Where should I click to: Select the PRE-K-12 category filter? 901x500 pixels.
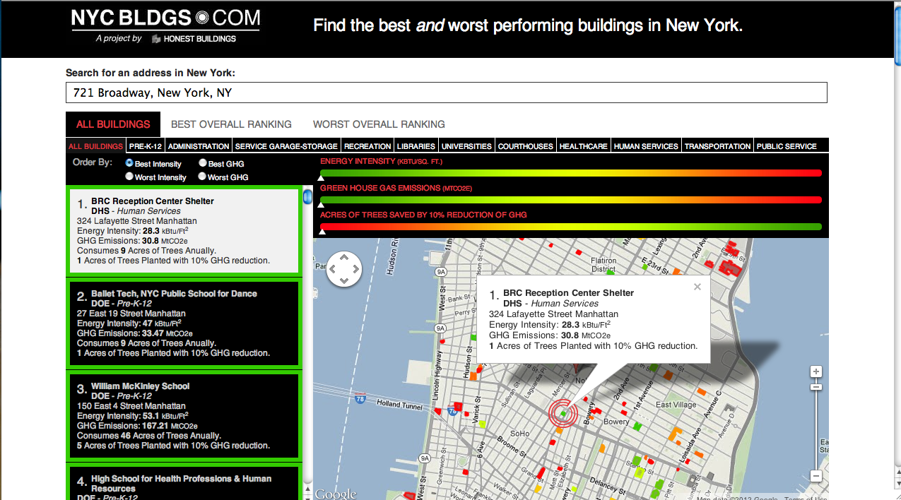[146, 146]
